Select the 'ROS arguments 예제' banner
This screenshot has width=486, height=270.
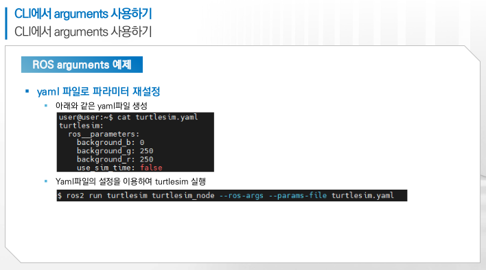[82, 65]
